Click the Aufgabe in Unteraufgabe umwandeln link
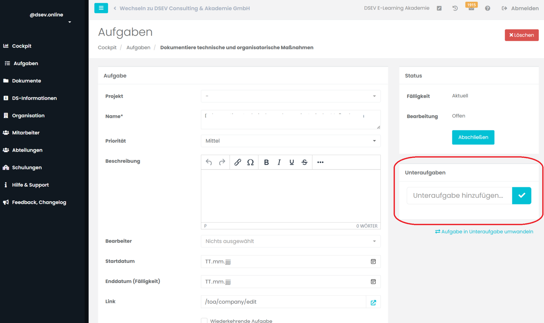Screen dimensions: 544x323 (x=484, y=231)
